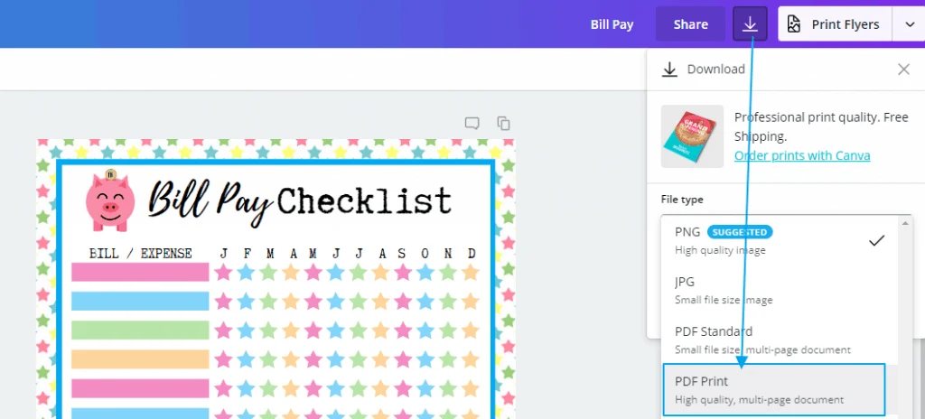Expand the Print Flyers dropdown chevron
The width and height of the screenshot is (925, 419).
point(909,24)
